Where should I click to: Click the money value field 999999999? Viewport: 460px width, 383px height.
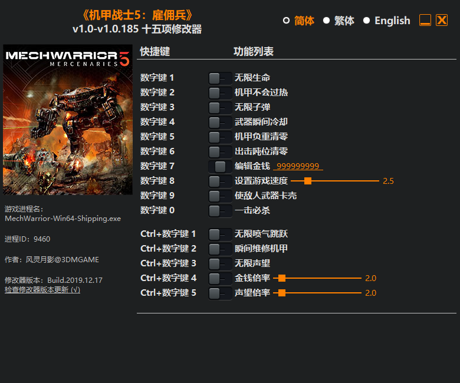[298, 166]
